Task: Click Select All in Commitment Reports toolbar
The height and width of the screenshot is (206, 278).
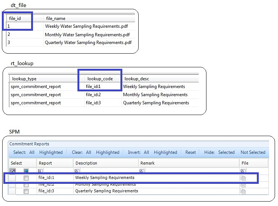Action: [32, 152]
